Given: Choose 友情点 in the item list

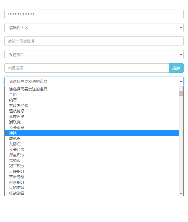Looking at the screenshot, I should (x=15, y=144).
